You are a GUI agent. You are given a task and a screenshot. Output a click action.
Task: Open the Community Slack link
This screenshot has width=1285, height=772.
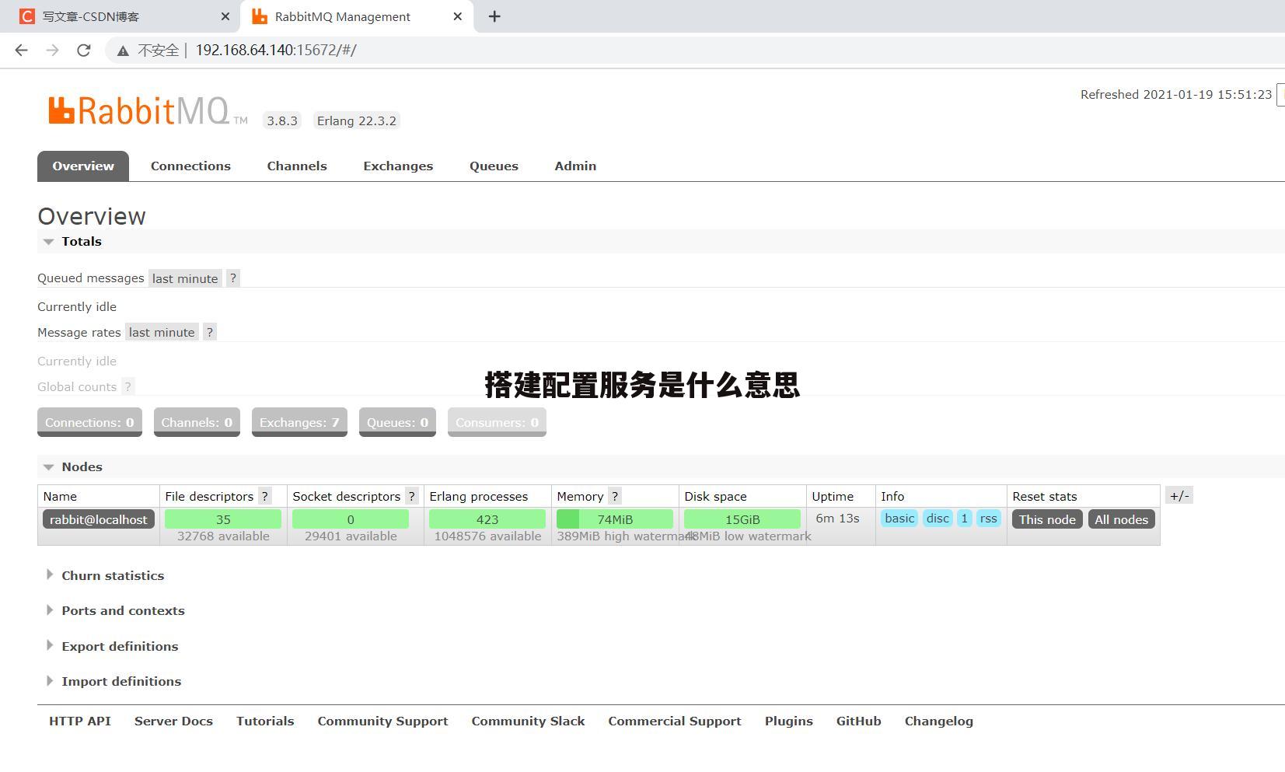click(528, 721)
